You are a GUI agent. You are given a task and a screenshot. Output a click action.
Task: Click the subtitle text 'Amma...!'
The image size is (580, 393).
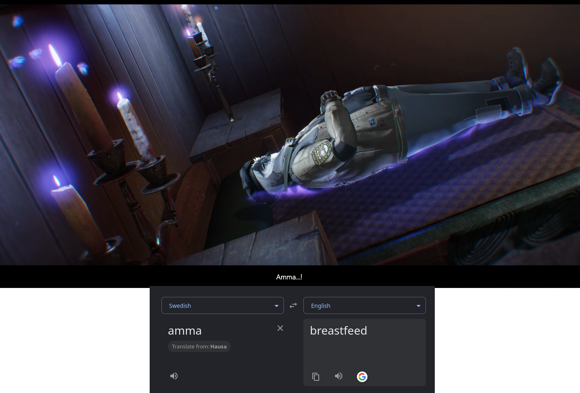(x=289, y=277)
